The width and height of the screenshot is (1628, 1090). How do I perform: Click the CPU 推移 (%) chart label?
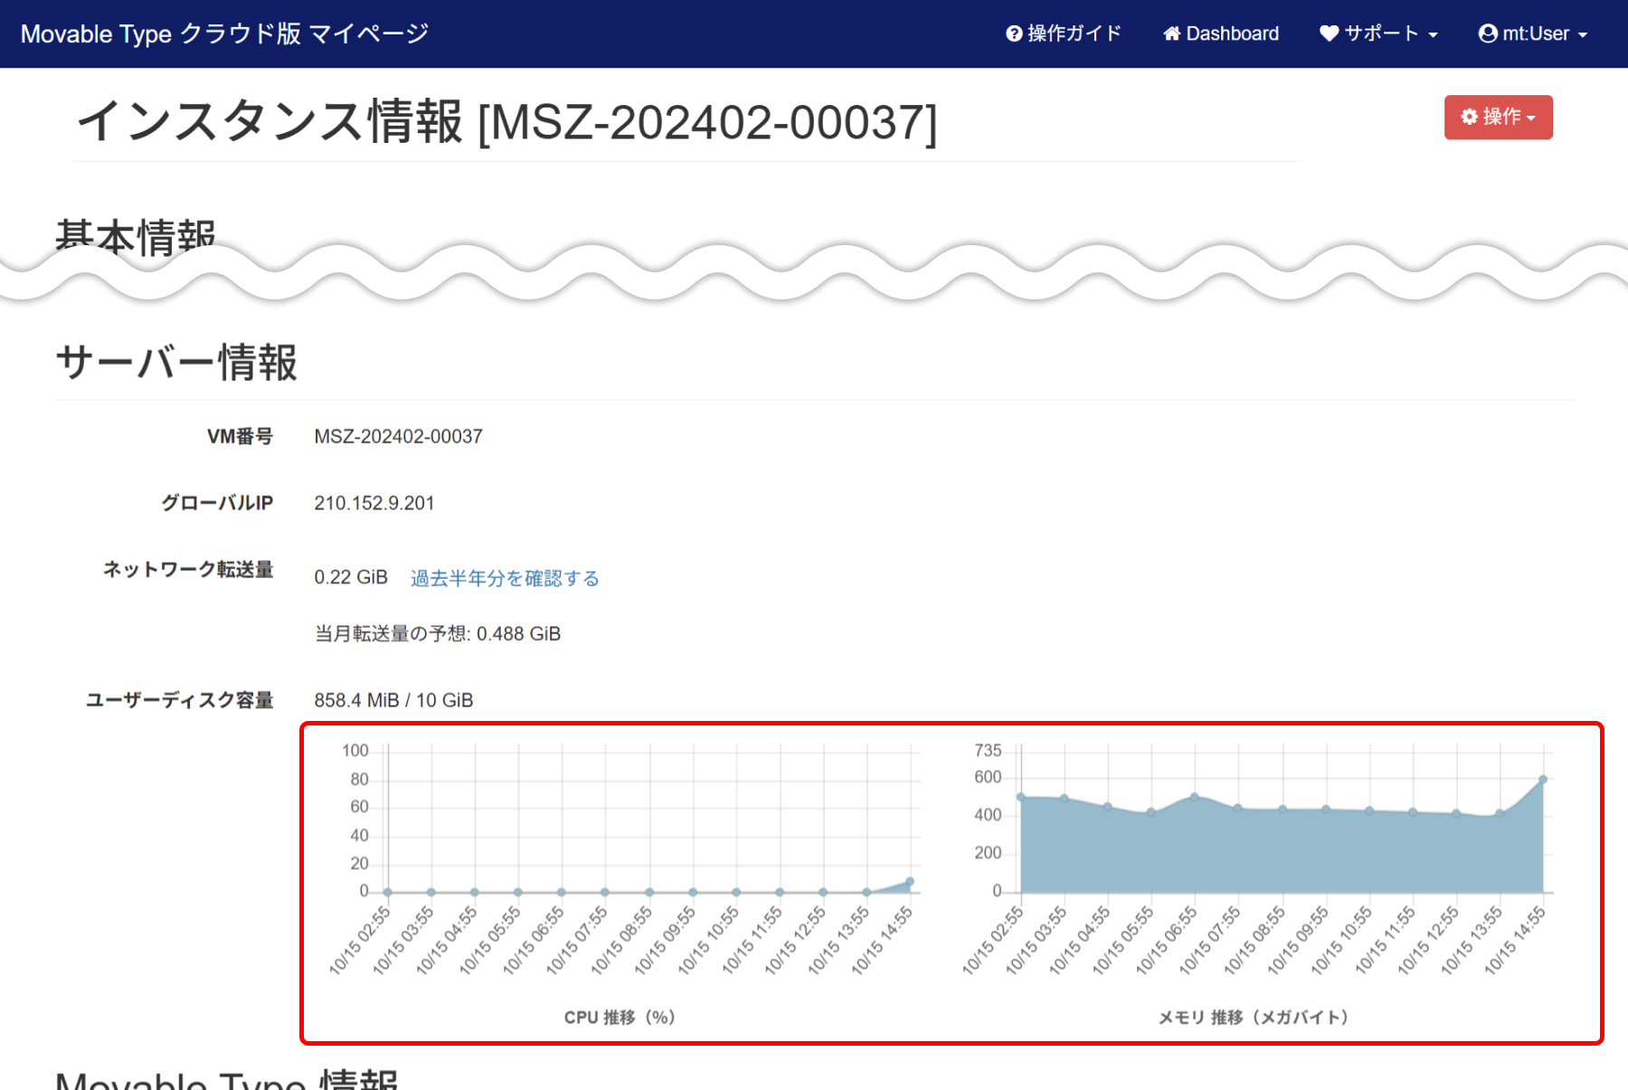coord(620,1018)
